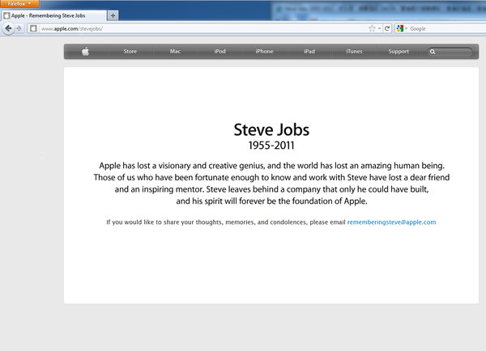The height and width of the screenshot is (351, 486).
Task: Click the Steve Jobs heading
Action: pyautogui.click(x=271, y=129)
